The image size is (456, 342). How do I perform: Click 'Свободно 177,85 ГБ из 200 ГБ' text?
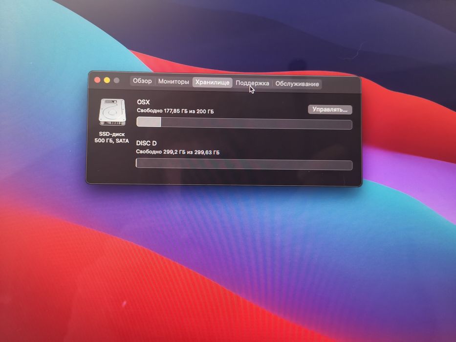point(175,111)
